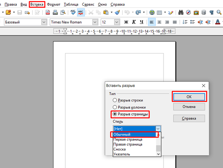
Task: Open Find and Replace binoculars icon
Action: coord(181,12)
